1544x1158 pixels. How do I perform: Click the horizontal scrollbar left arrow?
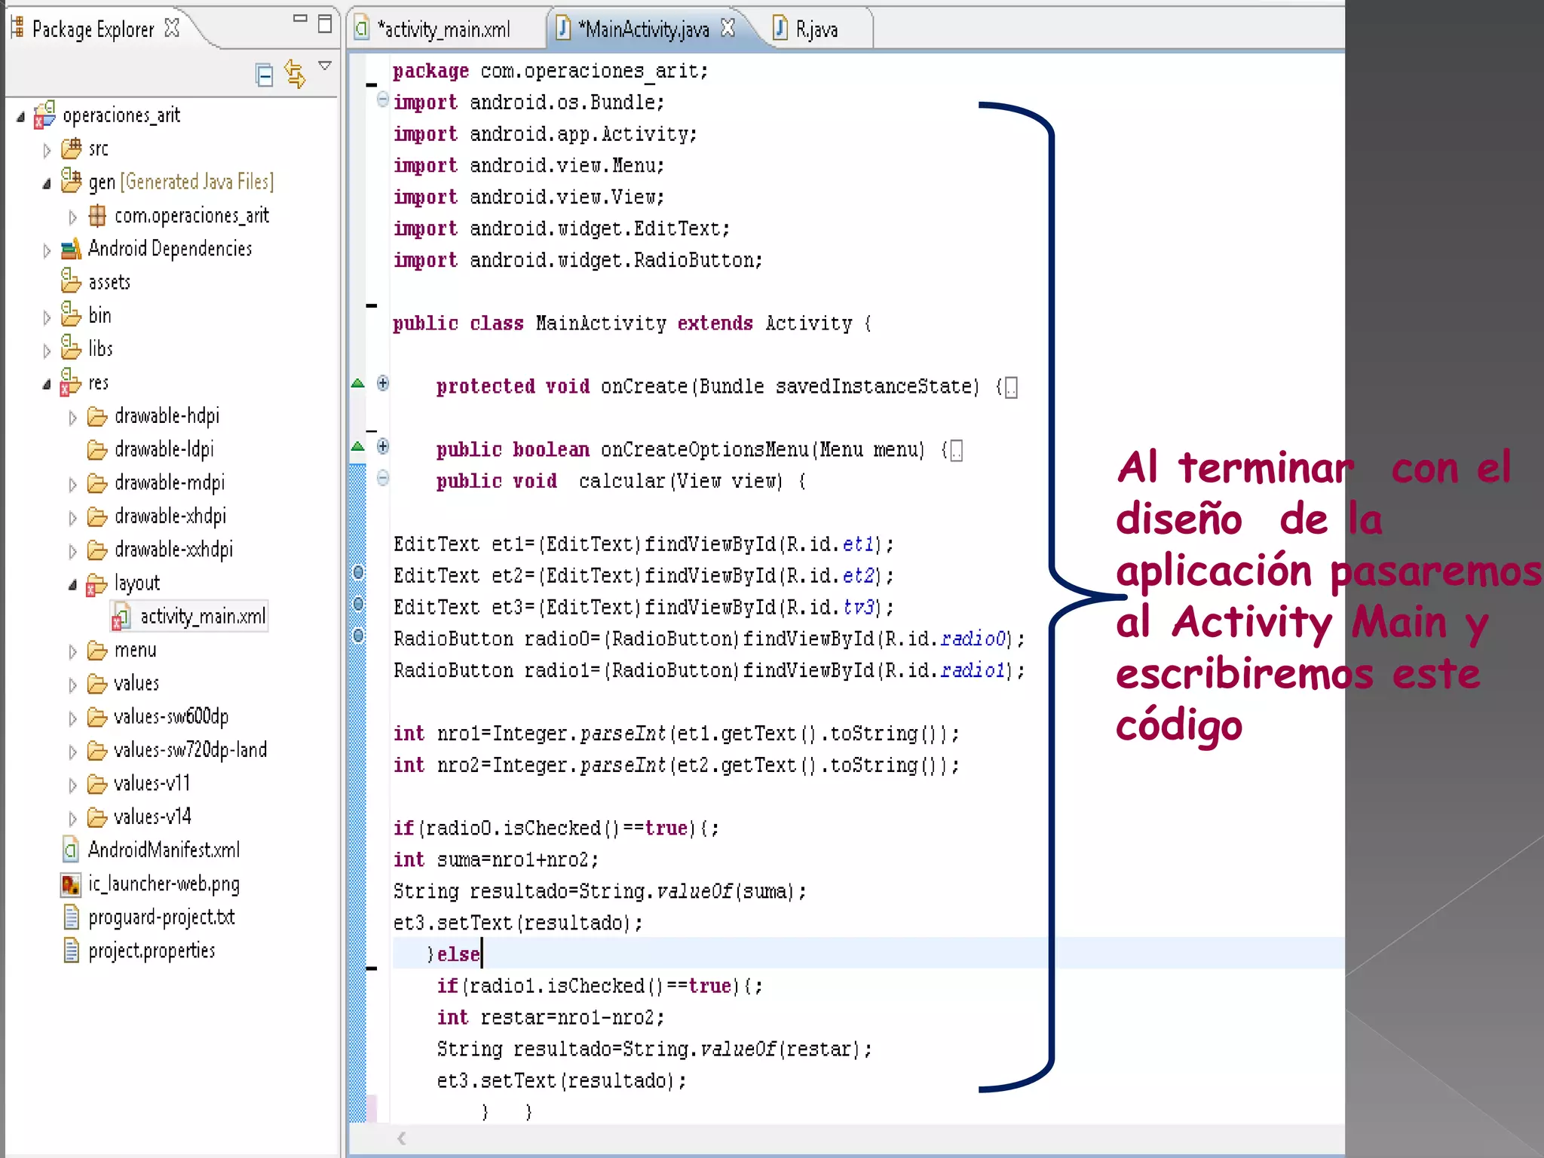(x=402, y=1138)
